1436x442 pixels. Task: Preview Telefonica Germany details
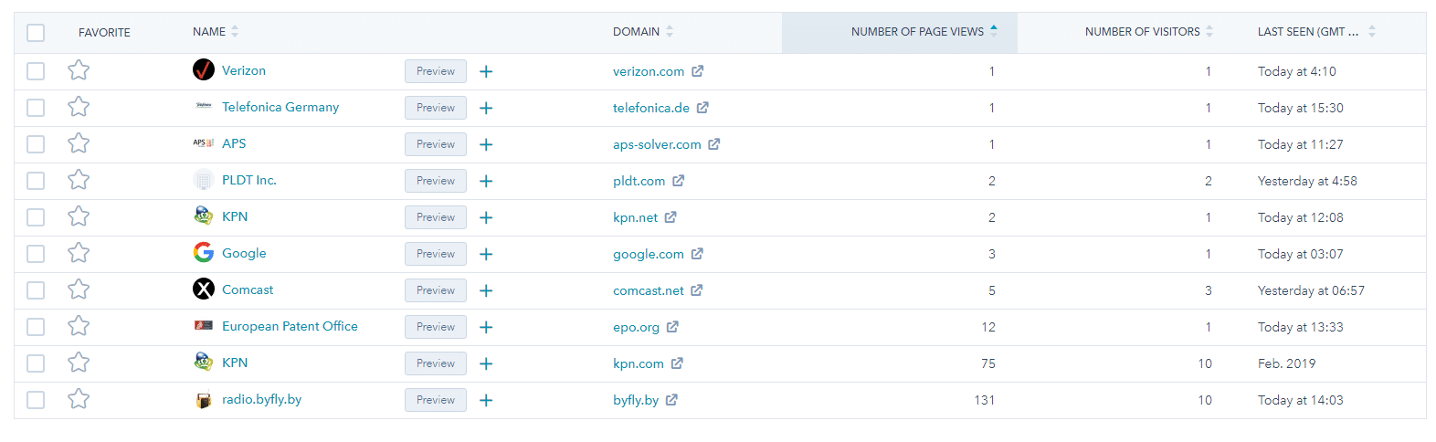tap(436, 108)
